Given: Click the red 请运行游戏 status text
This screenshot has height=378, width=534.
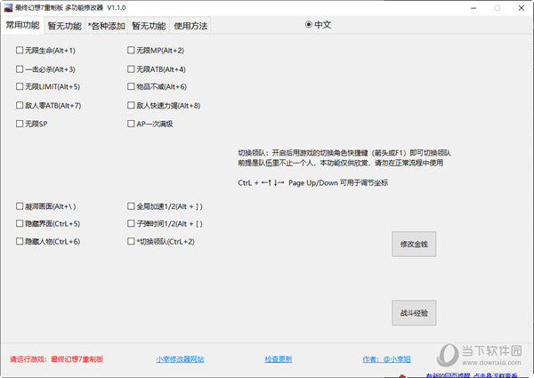Looking at the screenshot, I should 57,359.
